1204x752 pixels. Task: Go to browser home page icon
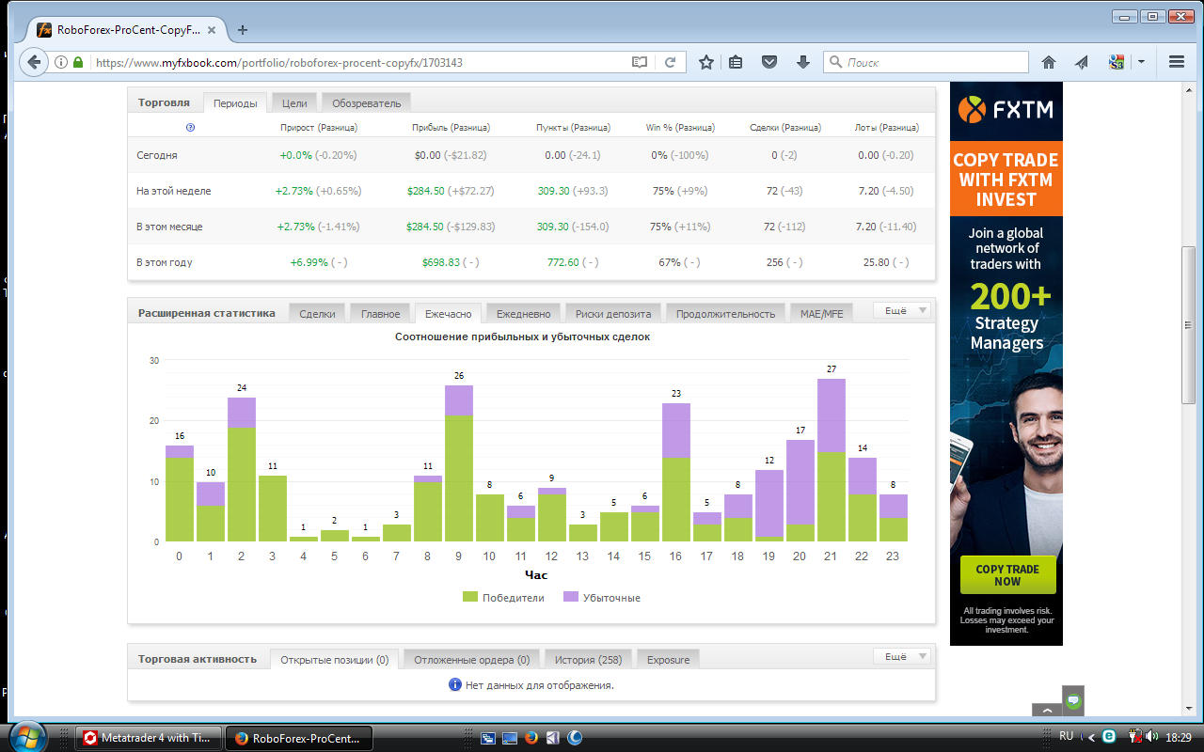tap(1049, 62)
